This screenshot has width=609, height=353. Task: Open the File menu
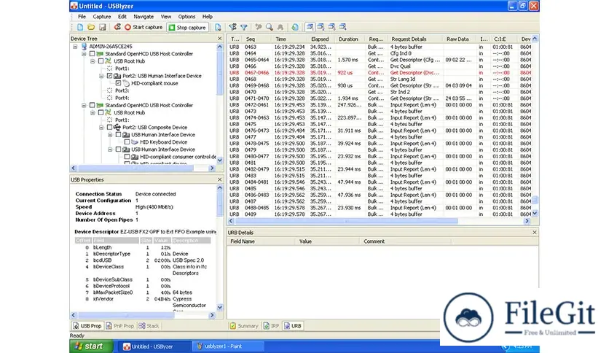[x=82, y=17]
